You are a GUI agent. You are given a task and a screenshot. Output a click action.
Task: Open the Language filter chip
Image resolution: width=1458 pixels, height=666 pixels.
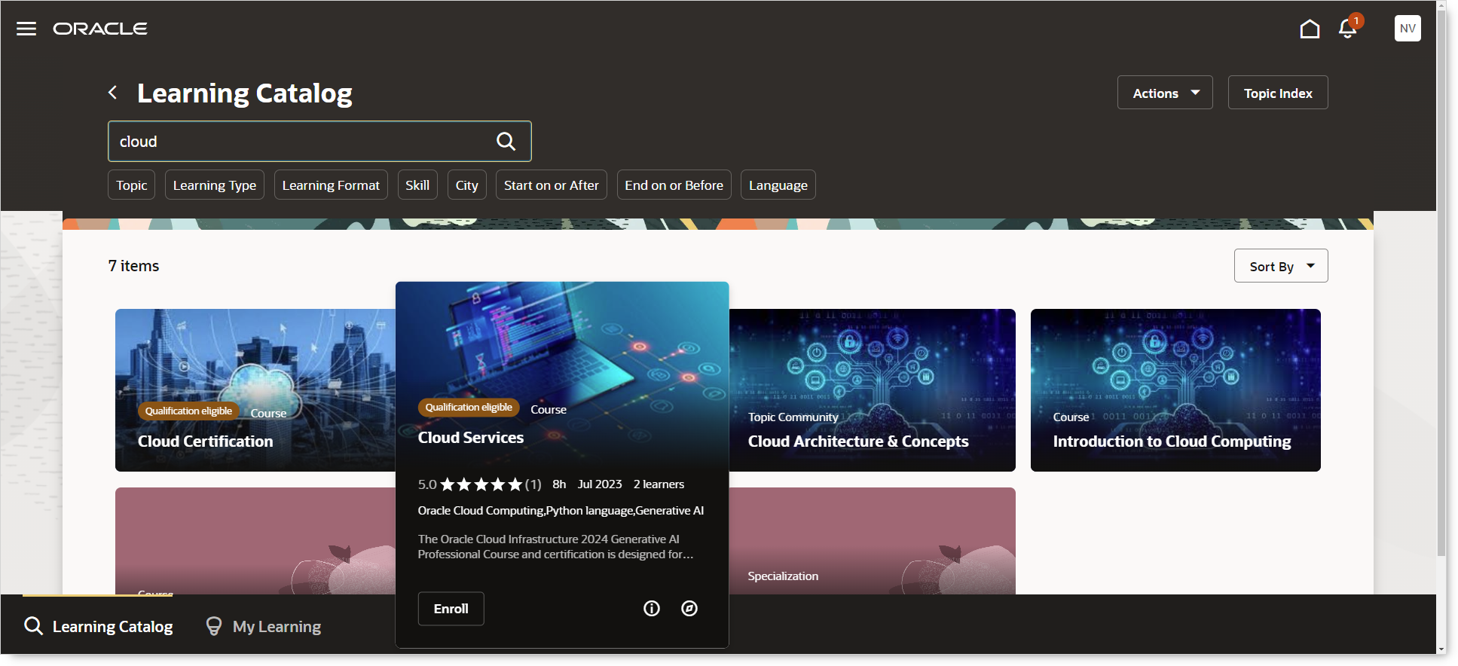click(x=778, y=185)
